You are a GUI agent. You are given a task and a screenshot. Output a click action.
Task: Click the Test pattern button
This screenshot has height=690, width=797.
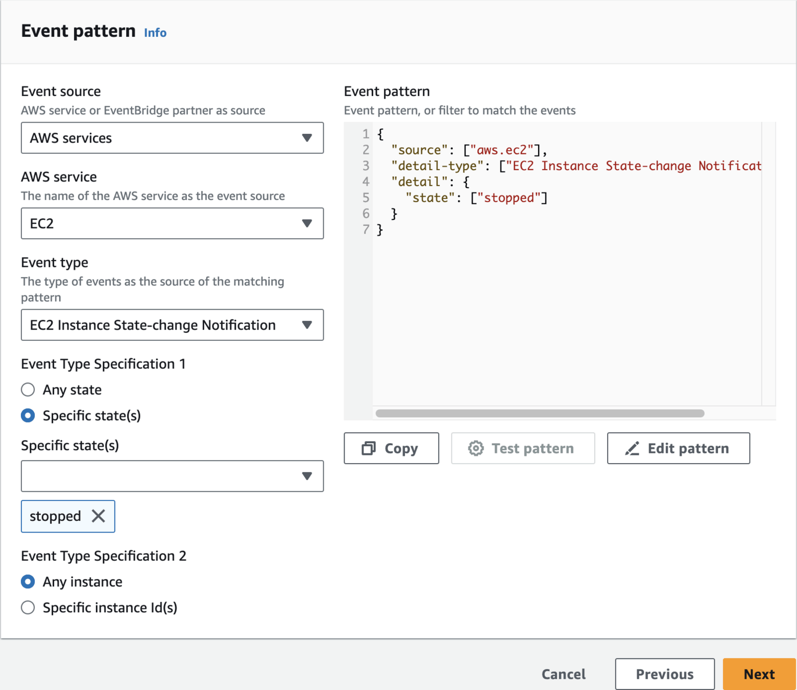pyautogui.click(x=523, y=448)
